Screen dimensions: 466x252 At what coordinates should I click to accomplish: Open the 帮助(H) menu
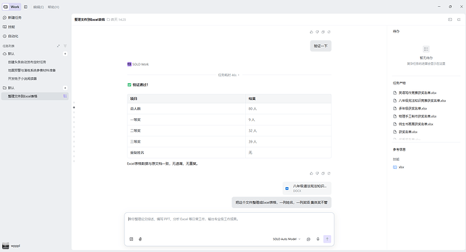point(53,7)
